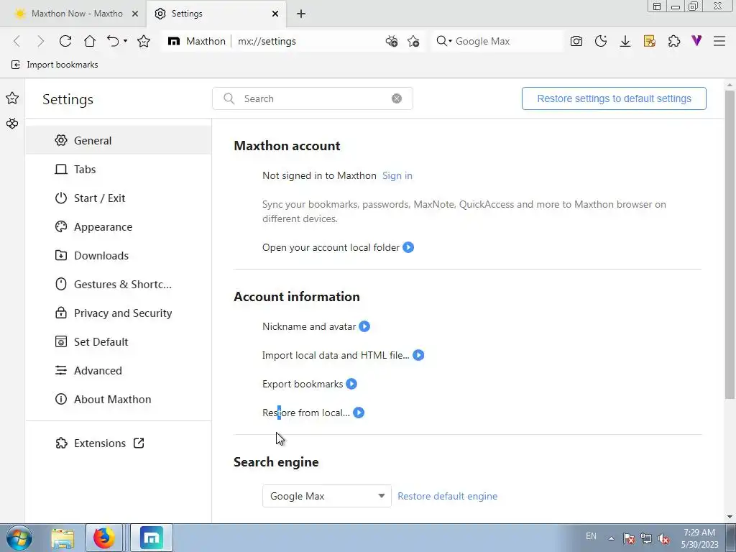Clear the settings search with X icon
The width and height of the screenshot is (736, 552).
(x=397, y=98)
